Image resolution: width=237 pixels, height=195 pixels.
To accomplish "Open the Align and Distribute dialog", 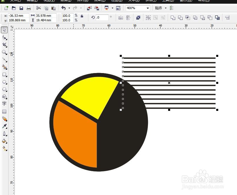I will click(x=227, y=18).
